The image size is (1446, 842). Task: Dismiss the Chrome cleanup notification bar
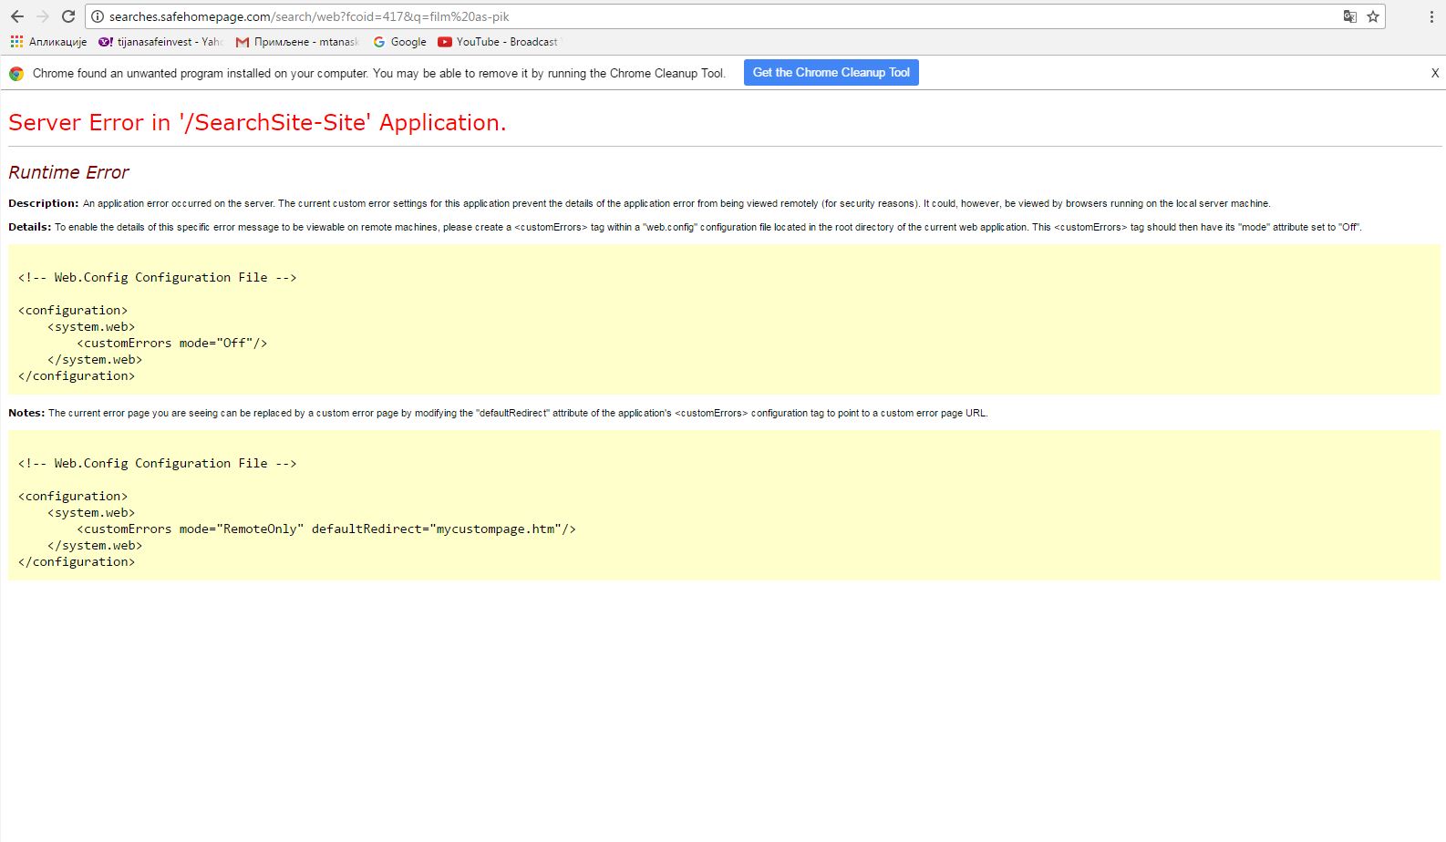(x=1435, y=73)
